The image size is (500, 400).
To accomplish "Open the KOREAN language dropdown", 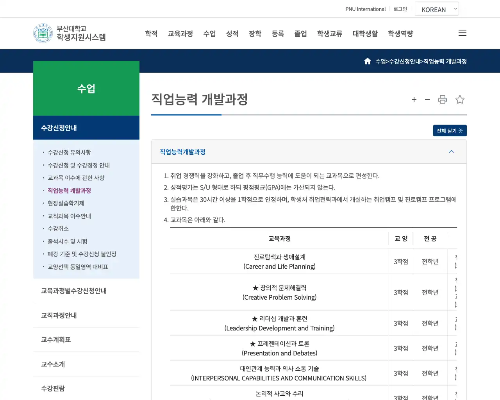I will [x=437, y=9].
